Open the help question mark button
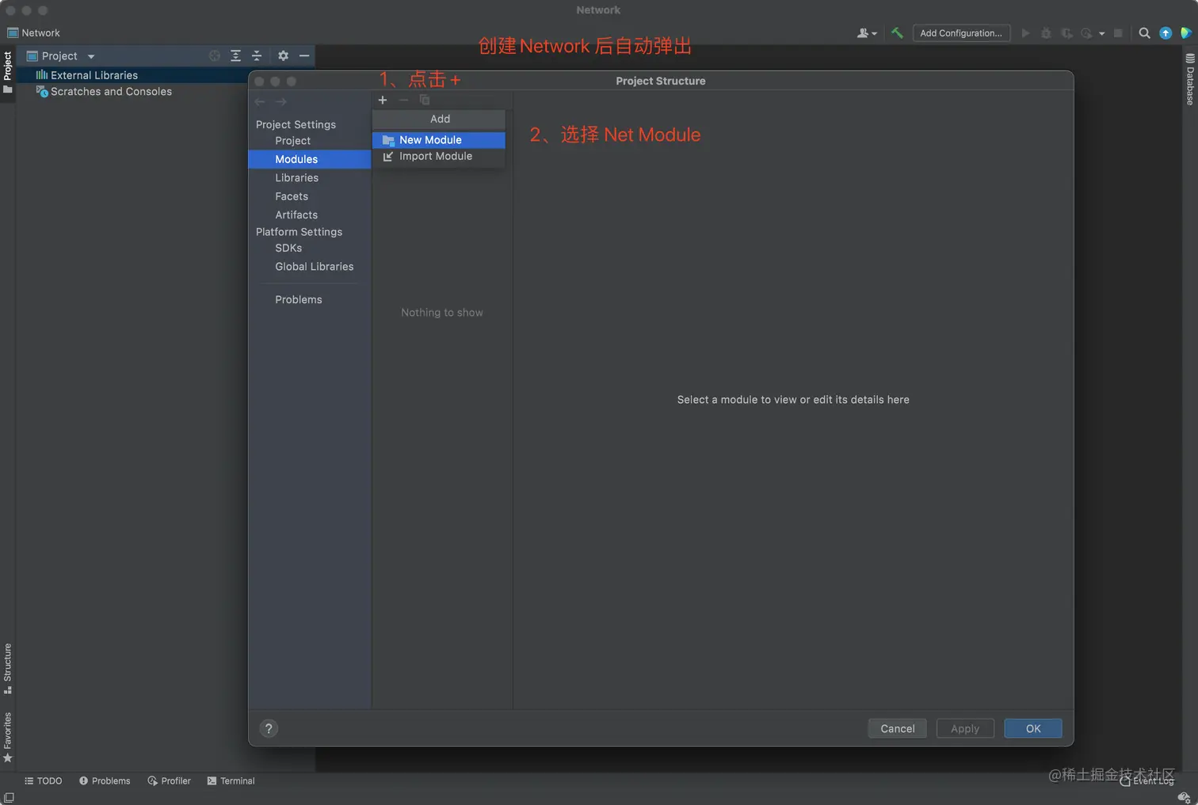Screen dimensions: 1198x805 [269, 729]
